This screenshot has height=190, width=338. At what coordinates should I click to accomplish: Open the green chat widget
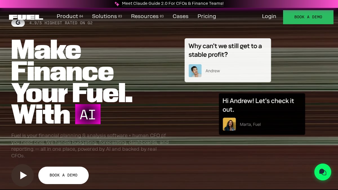coord(323,172)
